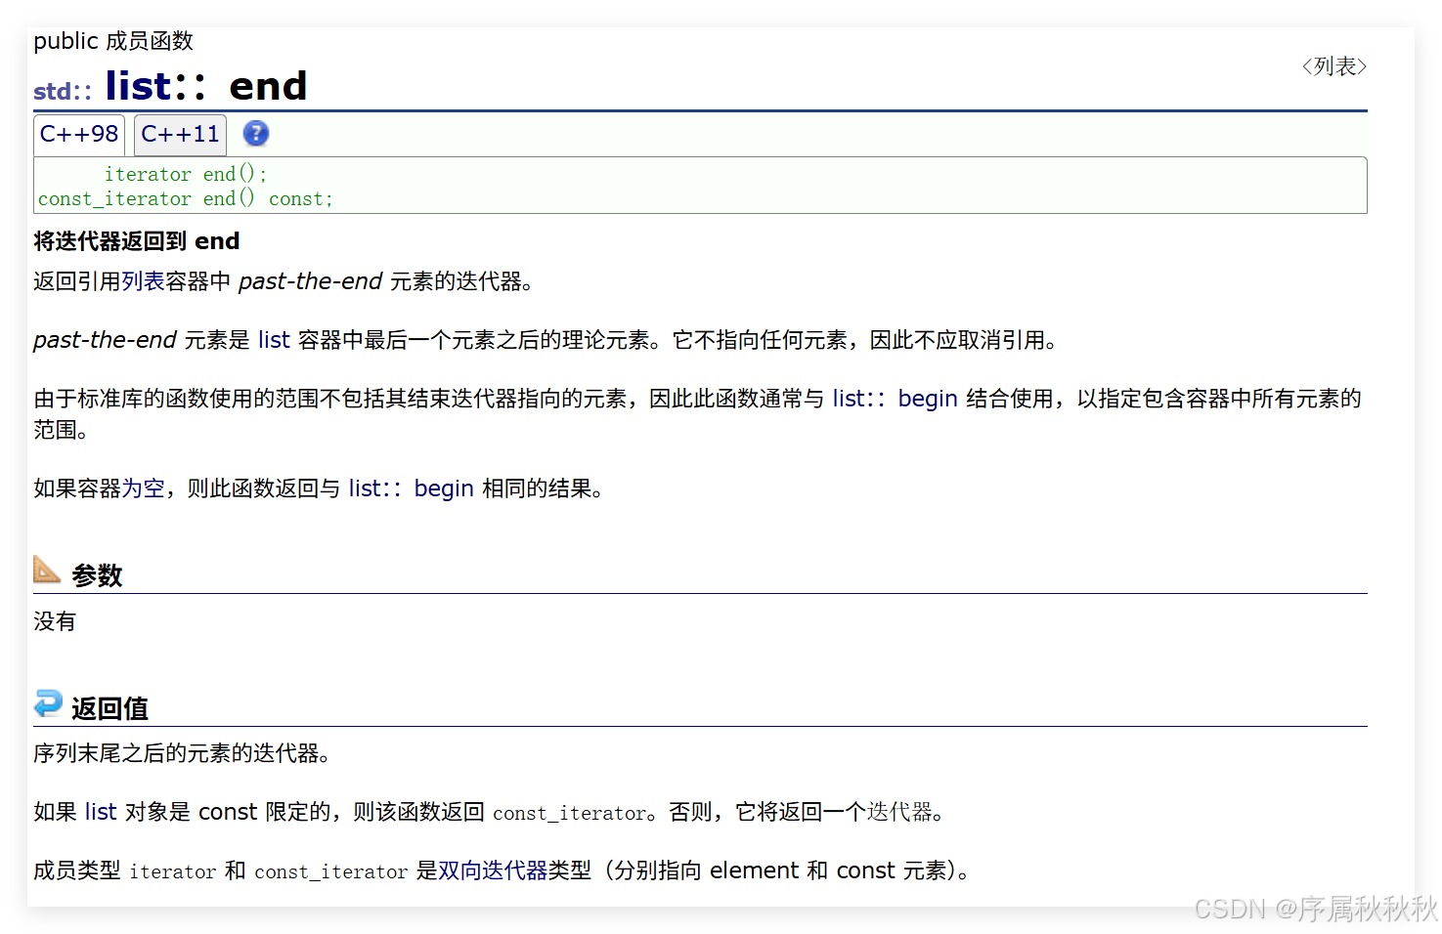Click the blue return arrow icon beside 返回值
This screenshot has height=934, width=1442.
pyautogui.click(x=48, y=703)
